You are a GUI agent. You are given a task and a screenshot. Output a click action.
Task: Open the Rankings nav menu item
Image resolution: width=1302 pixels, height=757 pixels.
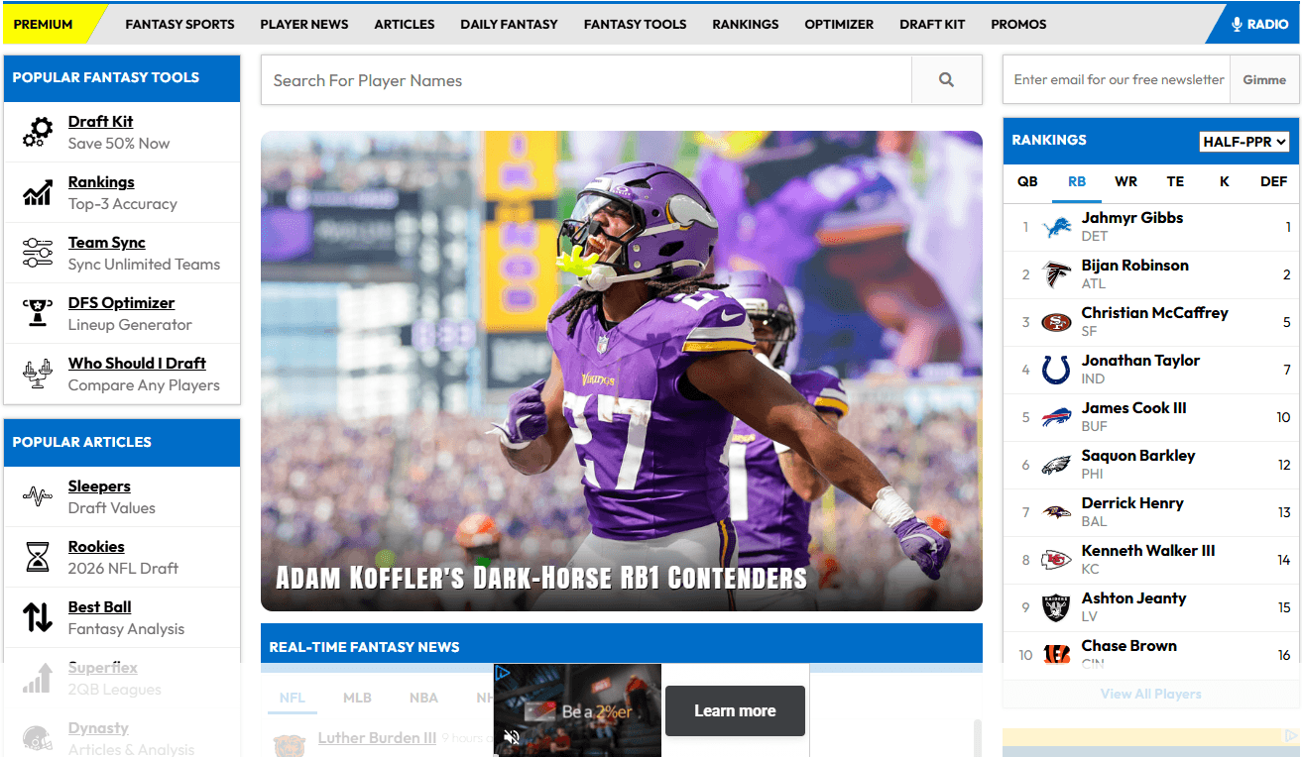pyautogui.click(x=746, y=24)
